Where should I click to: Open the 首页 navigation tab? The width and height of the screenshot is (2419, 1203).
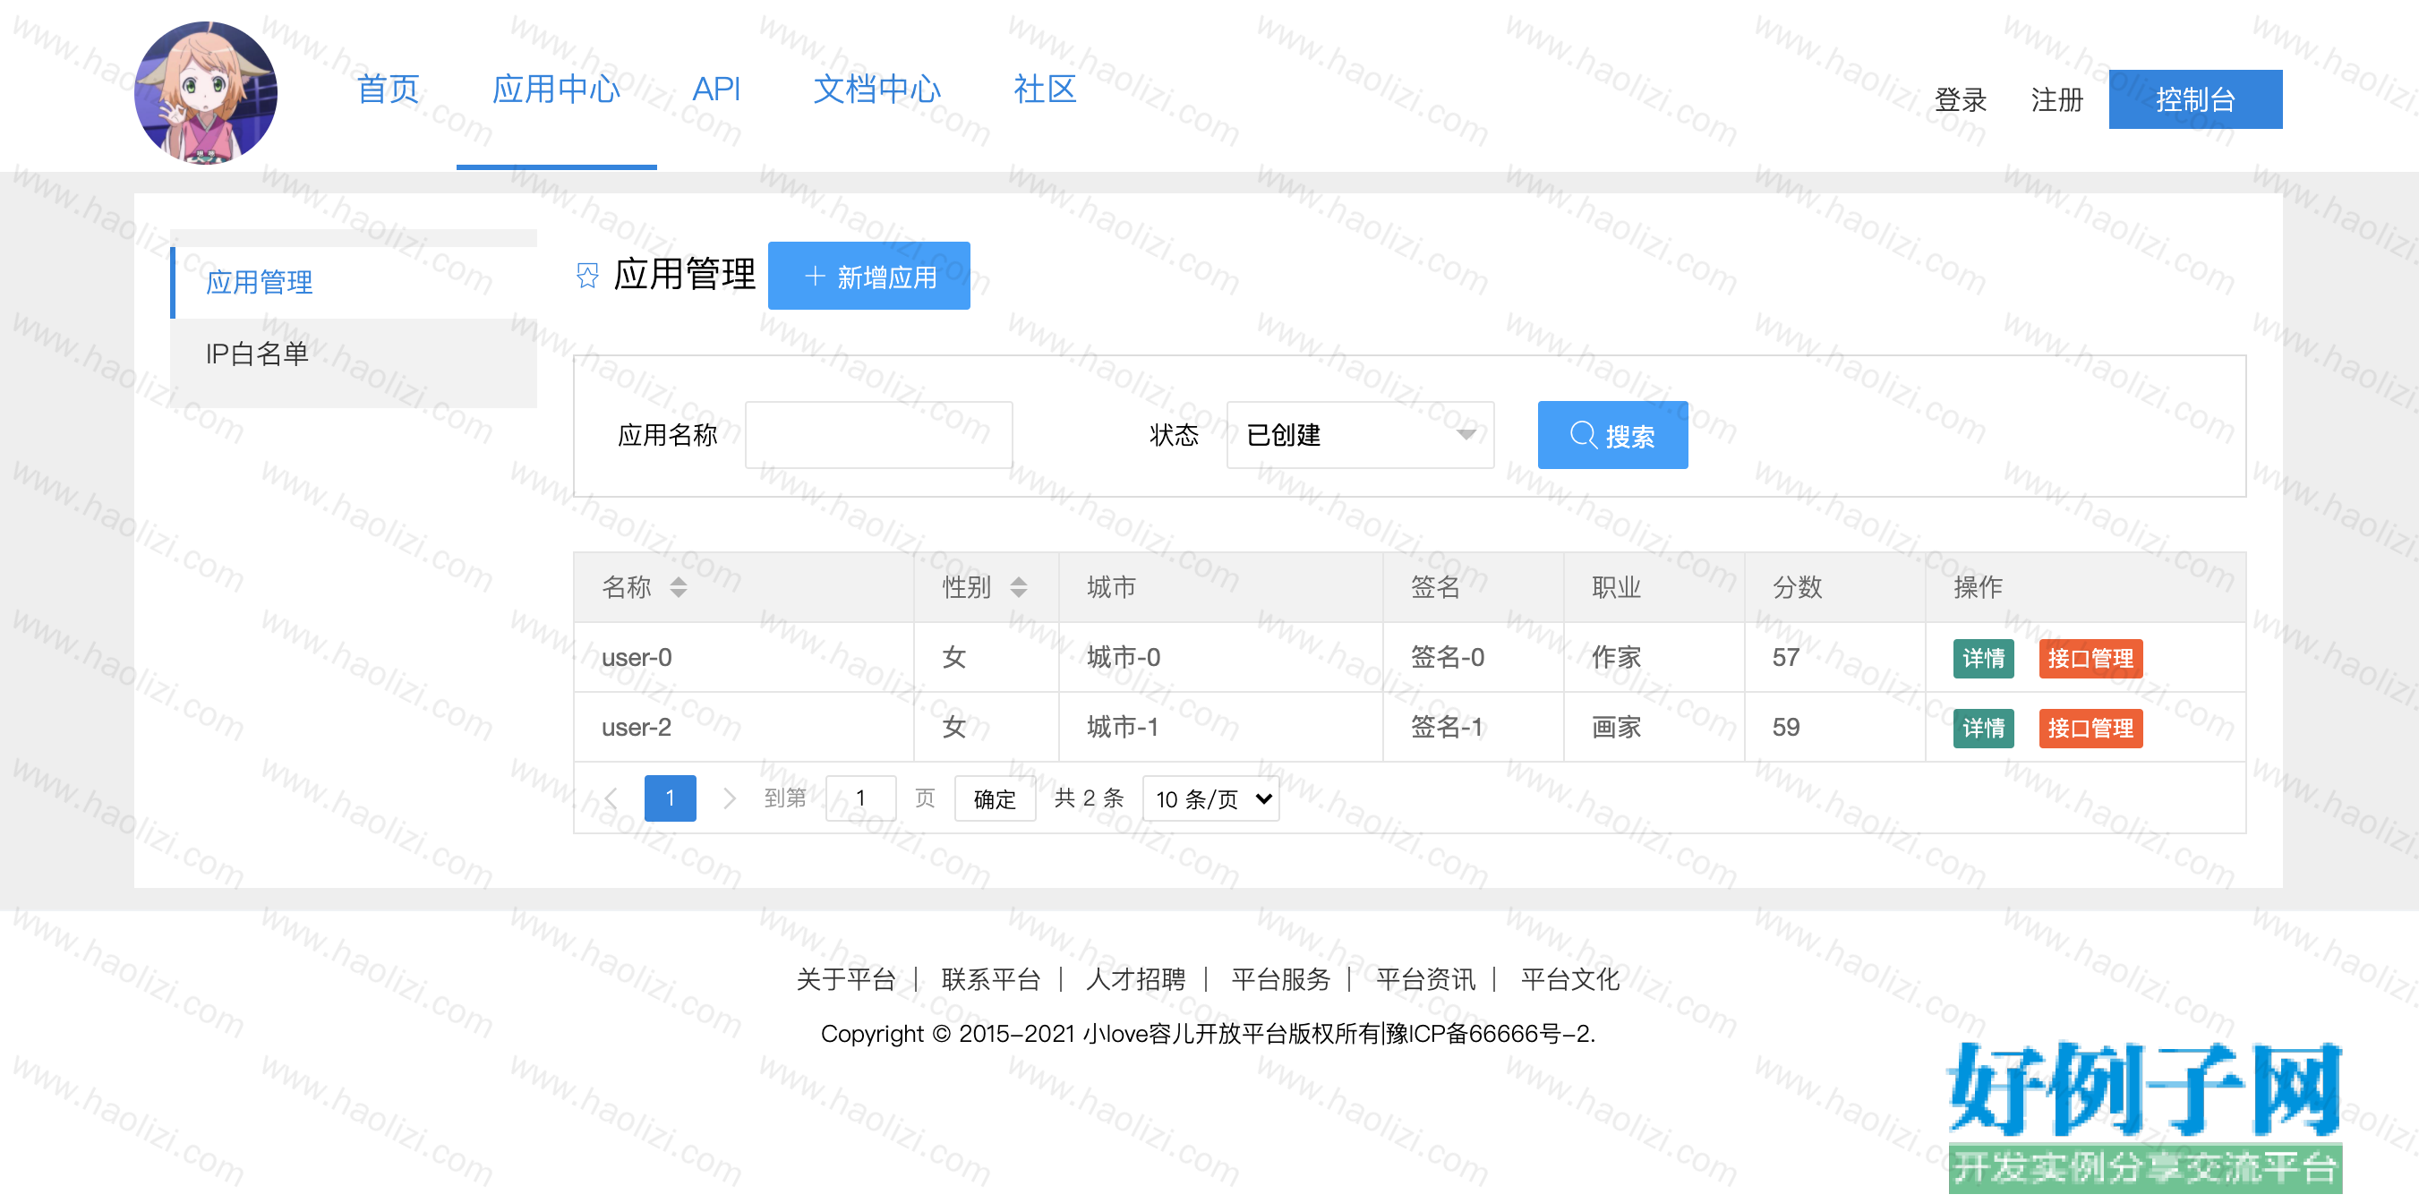point(388,90)
